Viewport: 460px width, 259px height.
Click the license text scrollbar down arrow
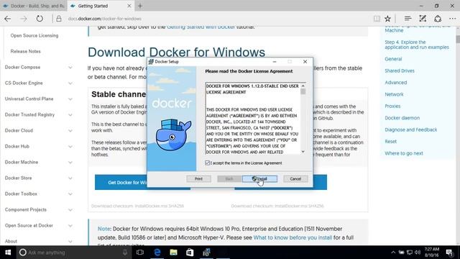click(303, 152)
